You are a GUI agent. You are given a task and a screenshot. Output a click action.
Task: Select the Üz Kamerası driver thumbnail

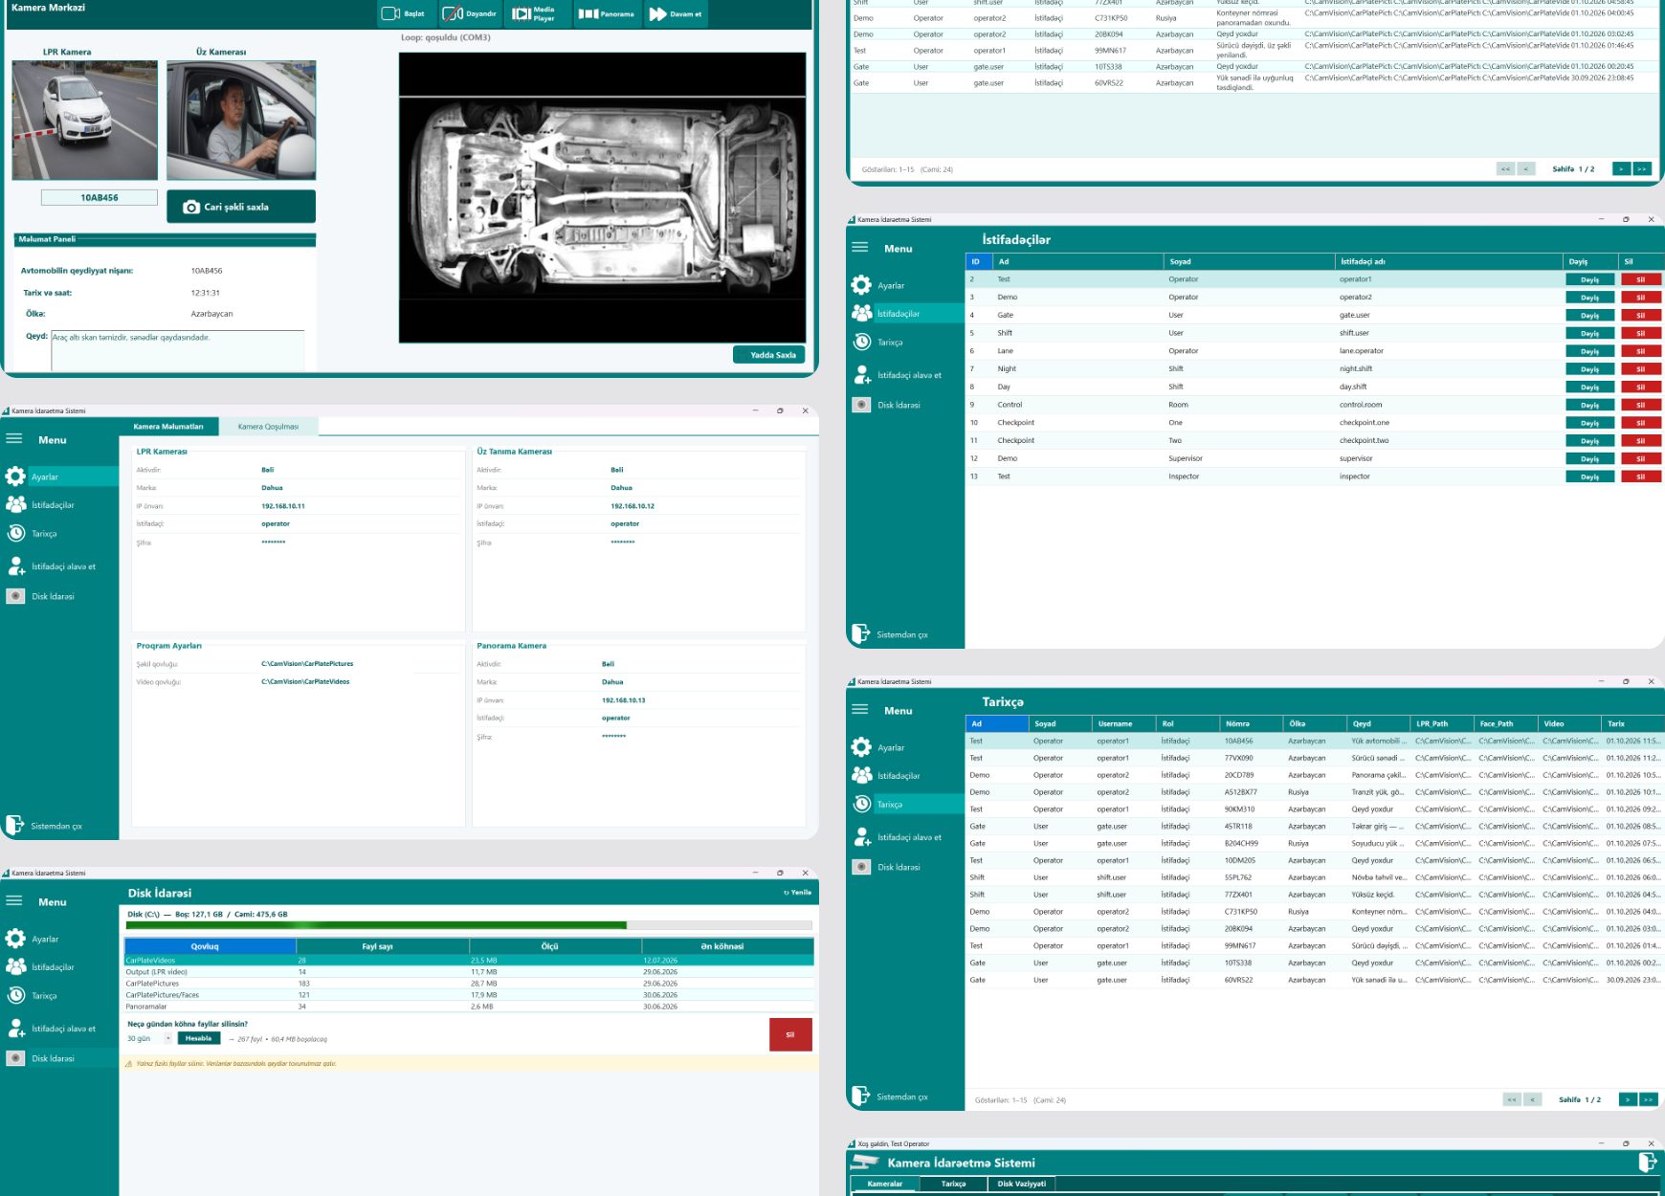pos(241,121)
